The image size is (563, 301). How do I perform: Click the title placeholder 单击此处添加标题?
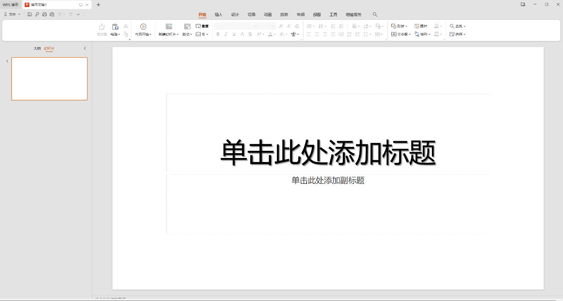coord(328,153)
